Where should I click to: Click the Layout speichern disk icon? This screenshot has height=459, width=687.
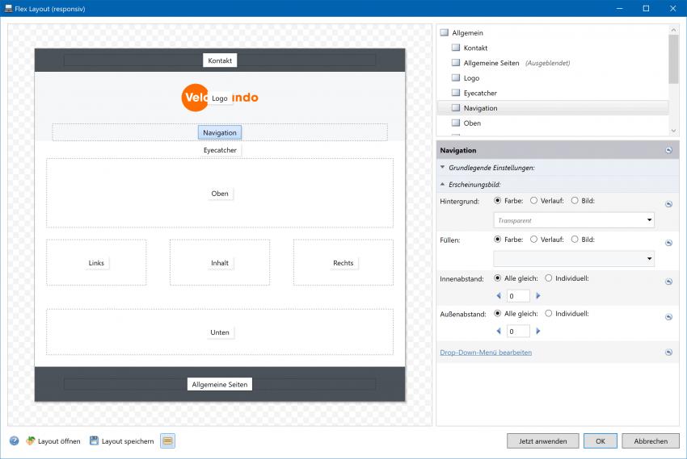(x=95, y=441)
